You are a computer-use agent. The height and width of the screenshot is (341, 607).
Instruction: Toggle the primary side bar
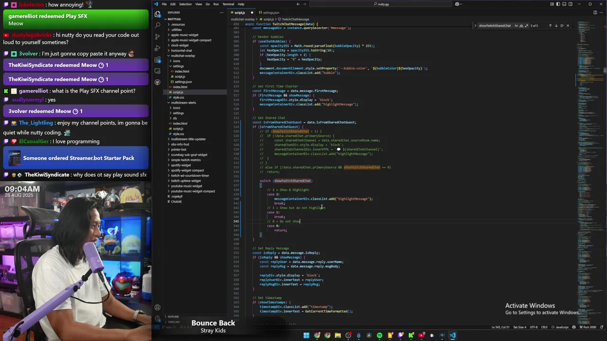pos(558,4)
